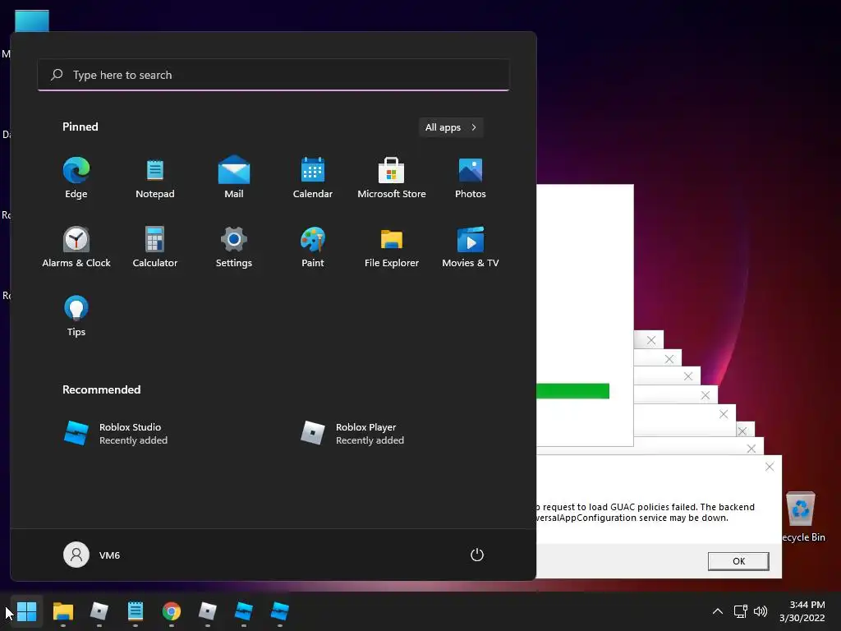The height and width of the screenshot is (631, 841).
Task: Launch the Photos app
Action: (471, 178)
